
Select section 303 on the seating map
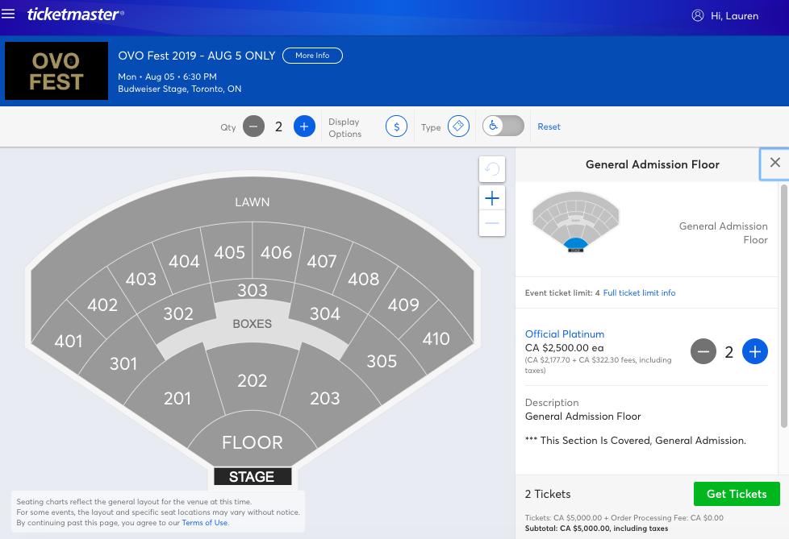pyautogui.click(x=252, y=290)
